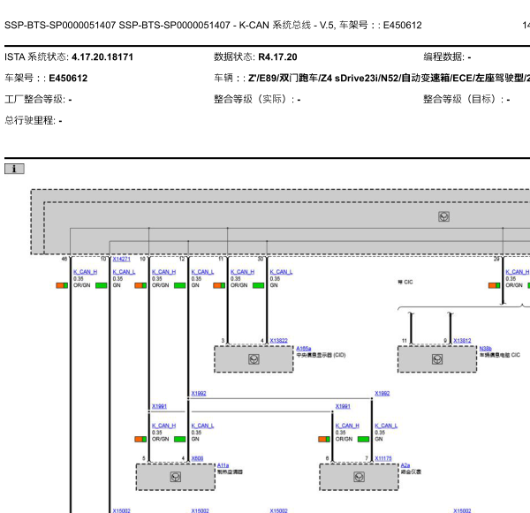Open the component icon in the A11a box

click(175, 477)
